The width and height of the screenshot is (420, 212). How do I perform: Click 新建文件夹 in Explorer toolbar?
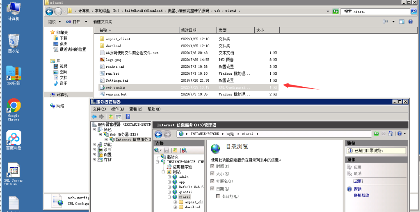click(103, 22)
